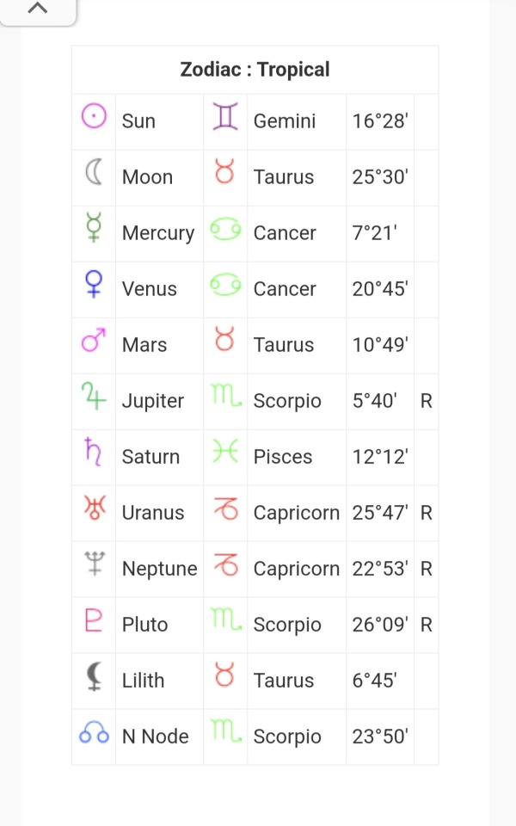Select the Mercury planet glyph
The width and height of the screenshot is (516, 826).
94,227
